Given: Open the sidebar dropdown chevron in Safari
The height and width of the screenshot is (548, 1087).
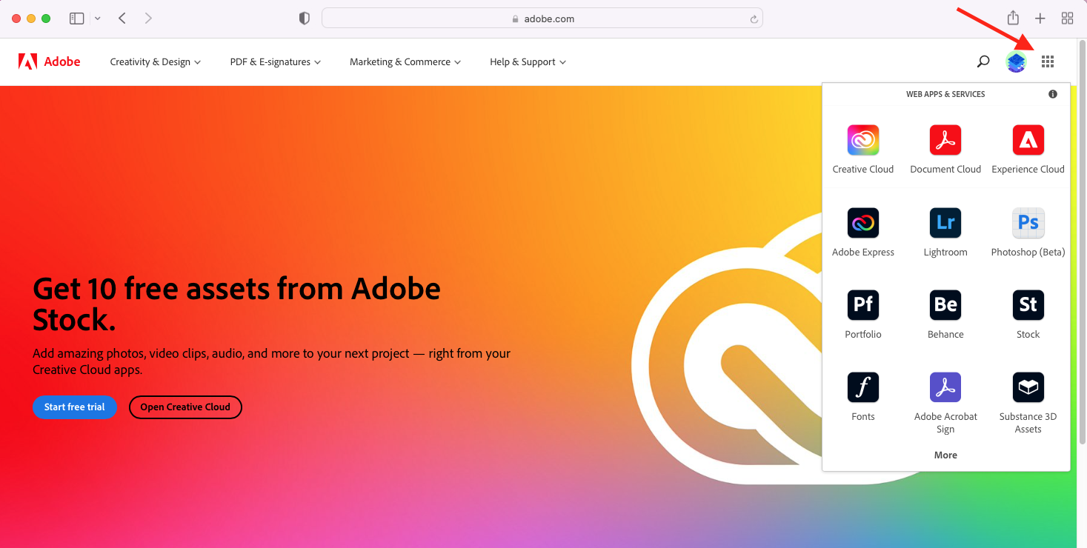Looking at the screenshot, I should [x=97, y=19].
